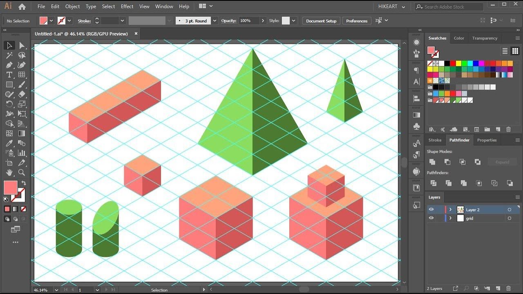Select the Pen tool
The width and height of the screenshot is (523, 294).
(x=9, y=65)
